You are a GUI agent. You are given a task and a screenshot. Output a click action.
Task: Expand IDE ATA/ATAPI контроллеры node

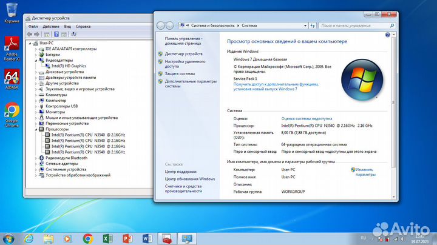[x=36, y=49]
